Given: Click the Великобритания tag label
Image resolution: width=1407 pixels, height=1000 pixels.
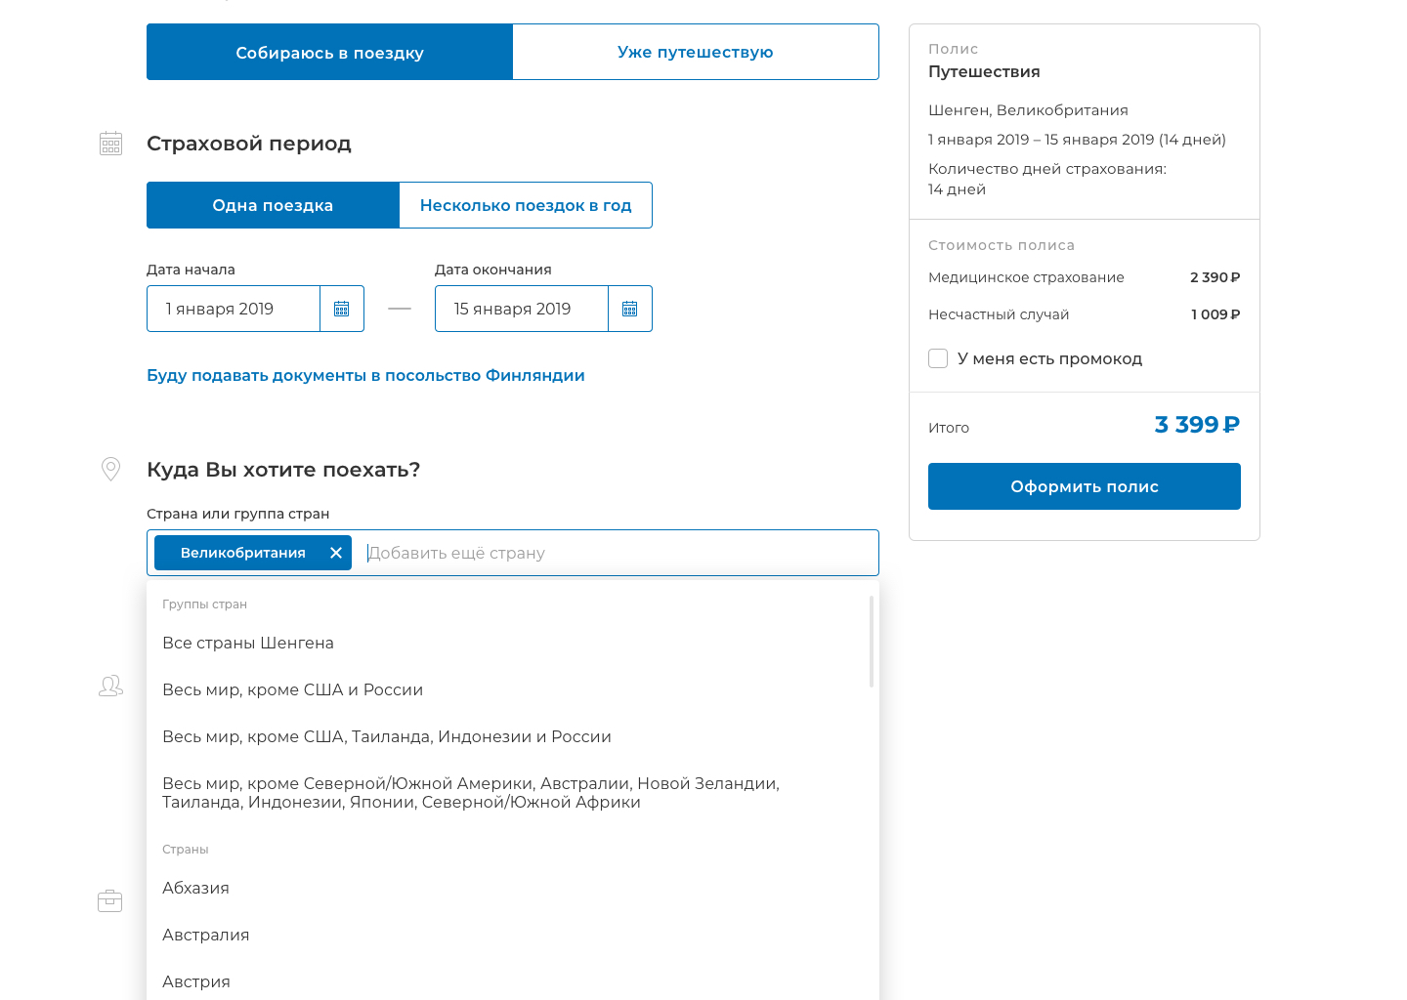Looking at the screenshot, I should 242,553.
